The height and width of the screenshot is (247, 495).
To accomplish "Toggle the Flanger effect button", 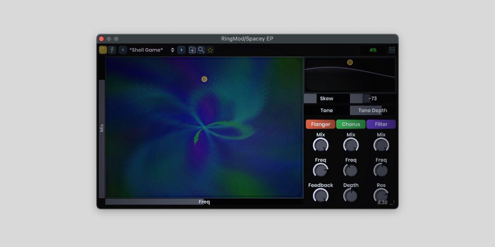I will click(x=321, y=124).
